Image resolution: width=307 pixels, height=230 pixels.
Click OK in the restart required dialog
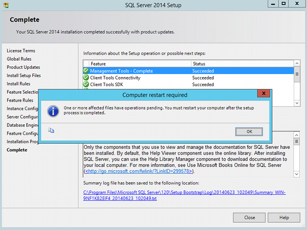coord(249,132)
